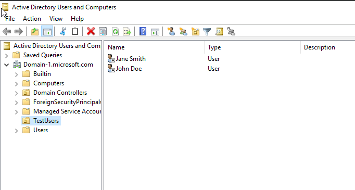Screen dimensions: 355x190
Task: Click the red Delete X icon
Action: tap(91, 31)
